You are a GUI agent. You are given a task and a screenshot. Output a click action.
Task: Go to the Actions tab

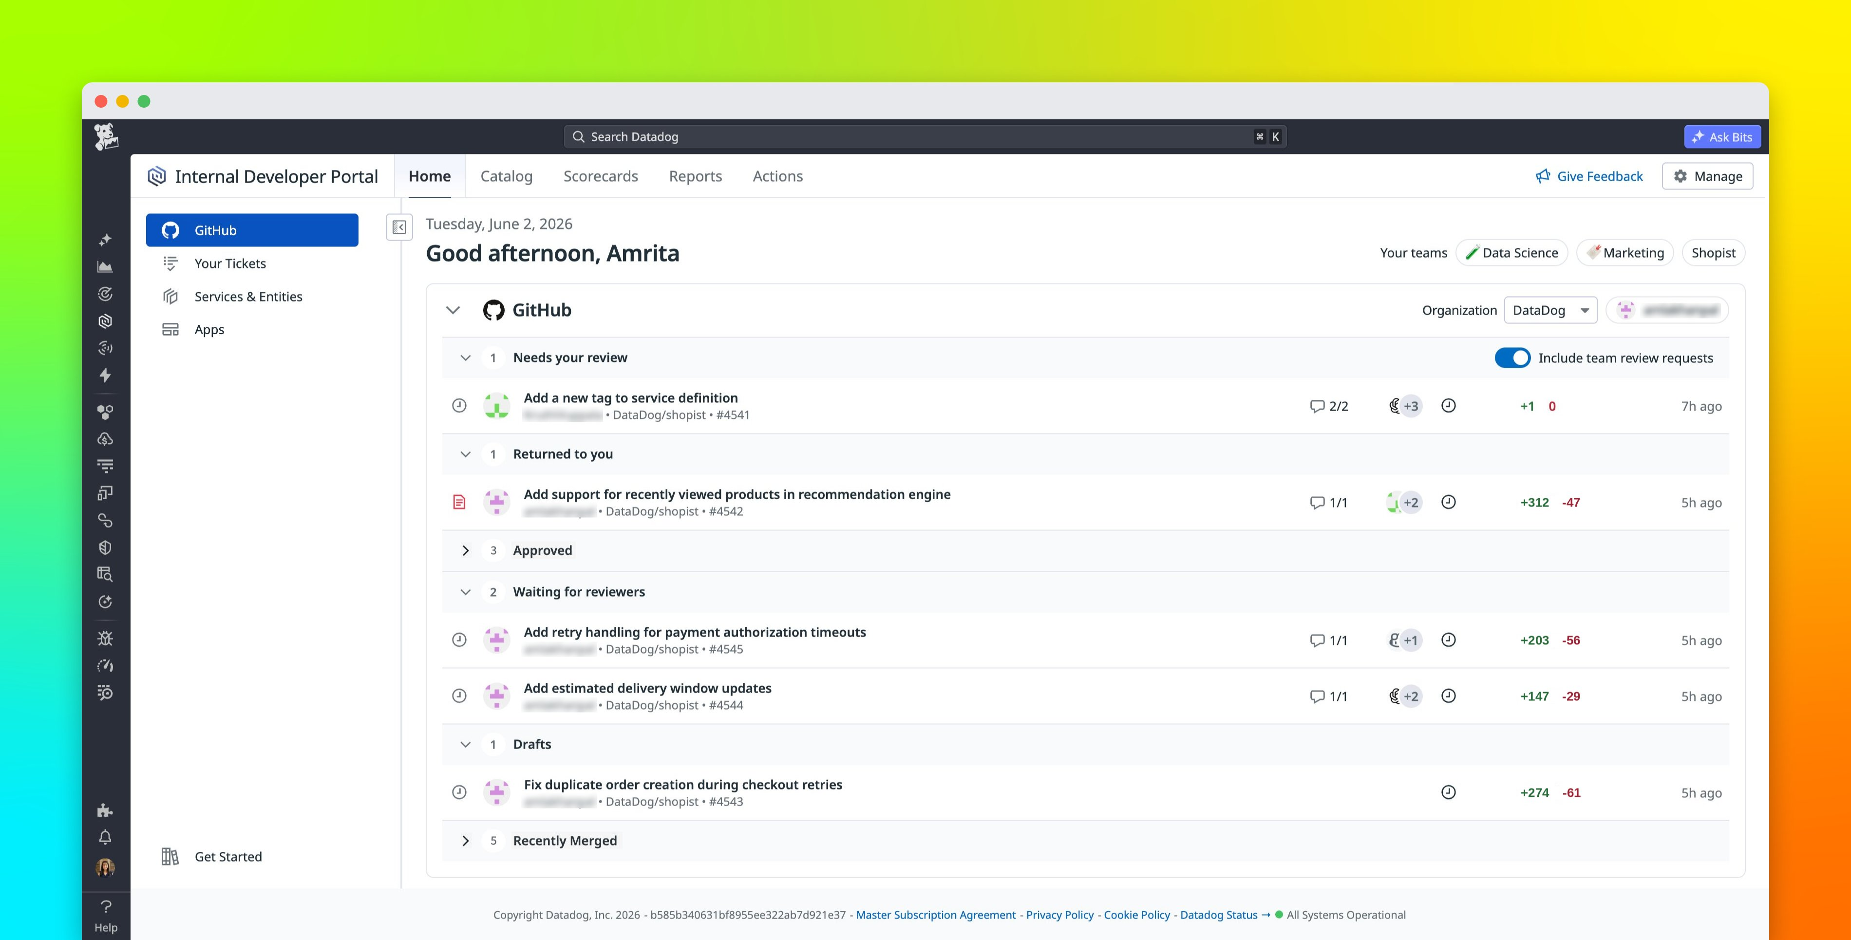777,176
